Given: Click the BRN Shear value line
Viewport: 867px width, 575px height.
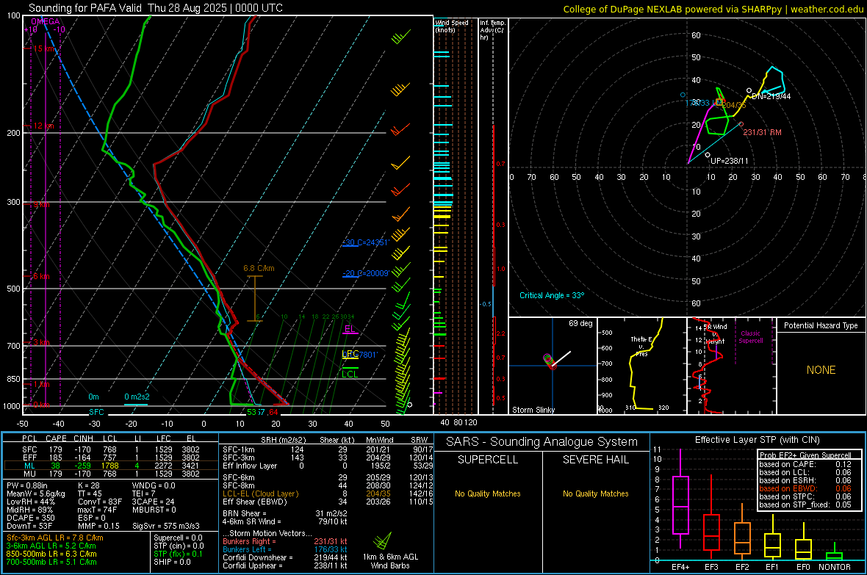Looking at the screenshot, I should pos(285,513).
